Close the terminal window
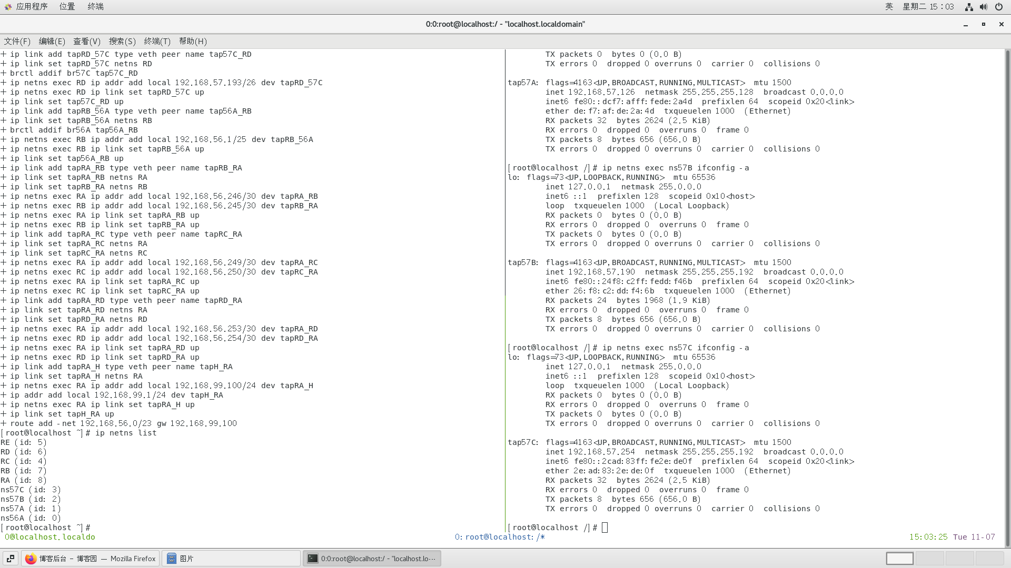 1002,24
